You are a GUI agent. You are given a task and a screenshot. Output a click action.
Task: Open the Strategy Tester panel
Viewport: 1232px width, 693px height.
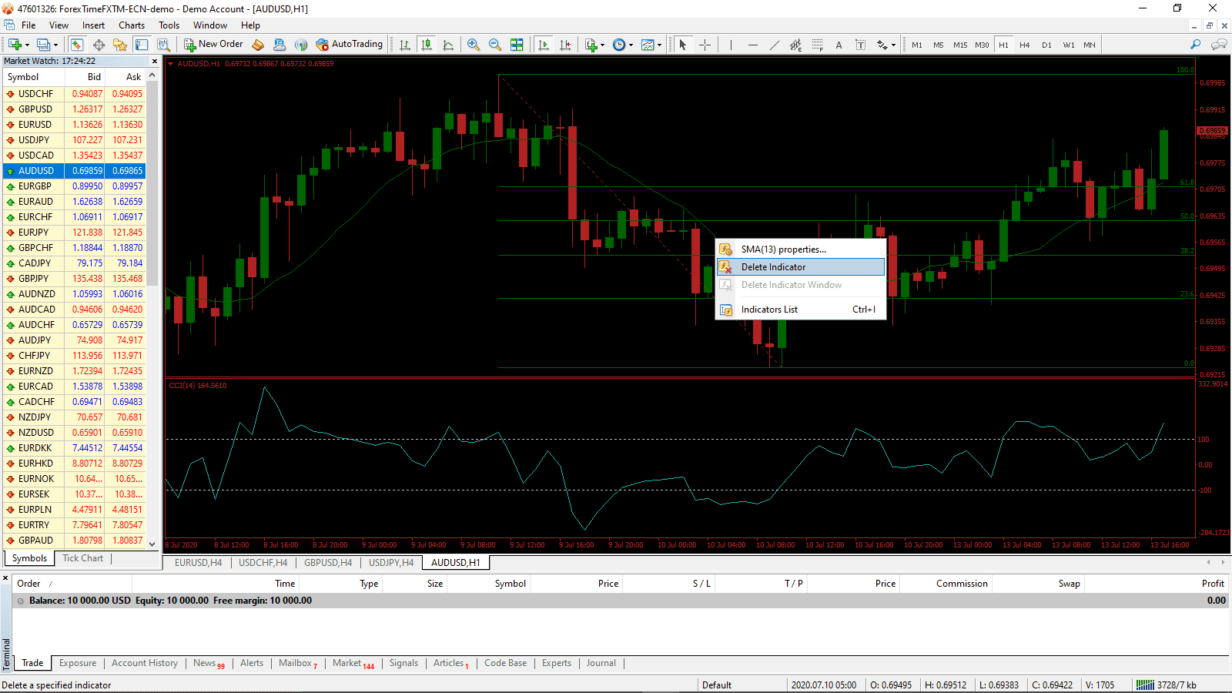pyautogui.click(x=162, y=44)
